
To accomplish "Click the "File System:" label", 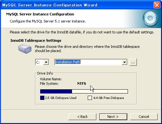I will [49, 84].
